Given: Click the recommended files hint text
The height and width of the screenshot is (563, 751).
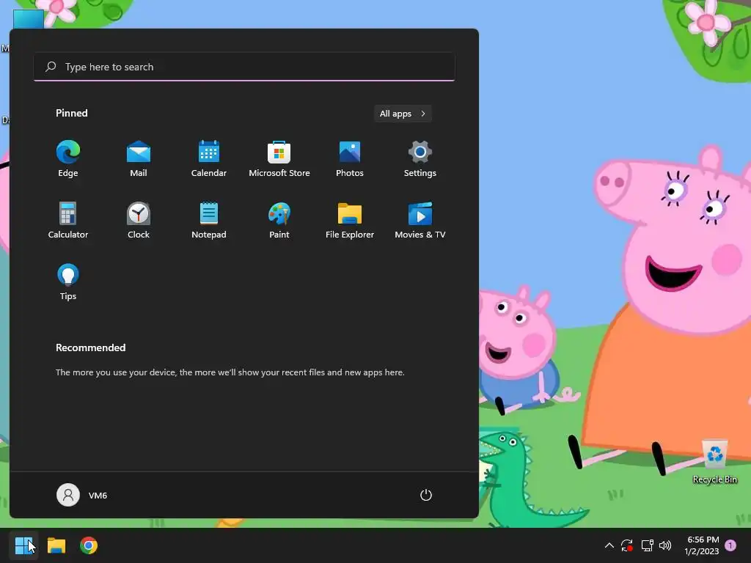Looking at the screenshot, I should coord(230,372).
